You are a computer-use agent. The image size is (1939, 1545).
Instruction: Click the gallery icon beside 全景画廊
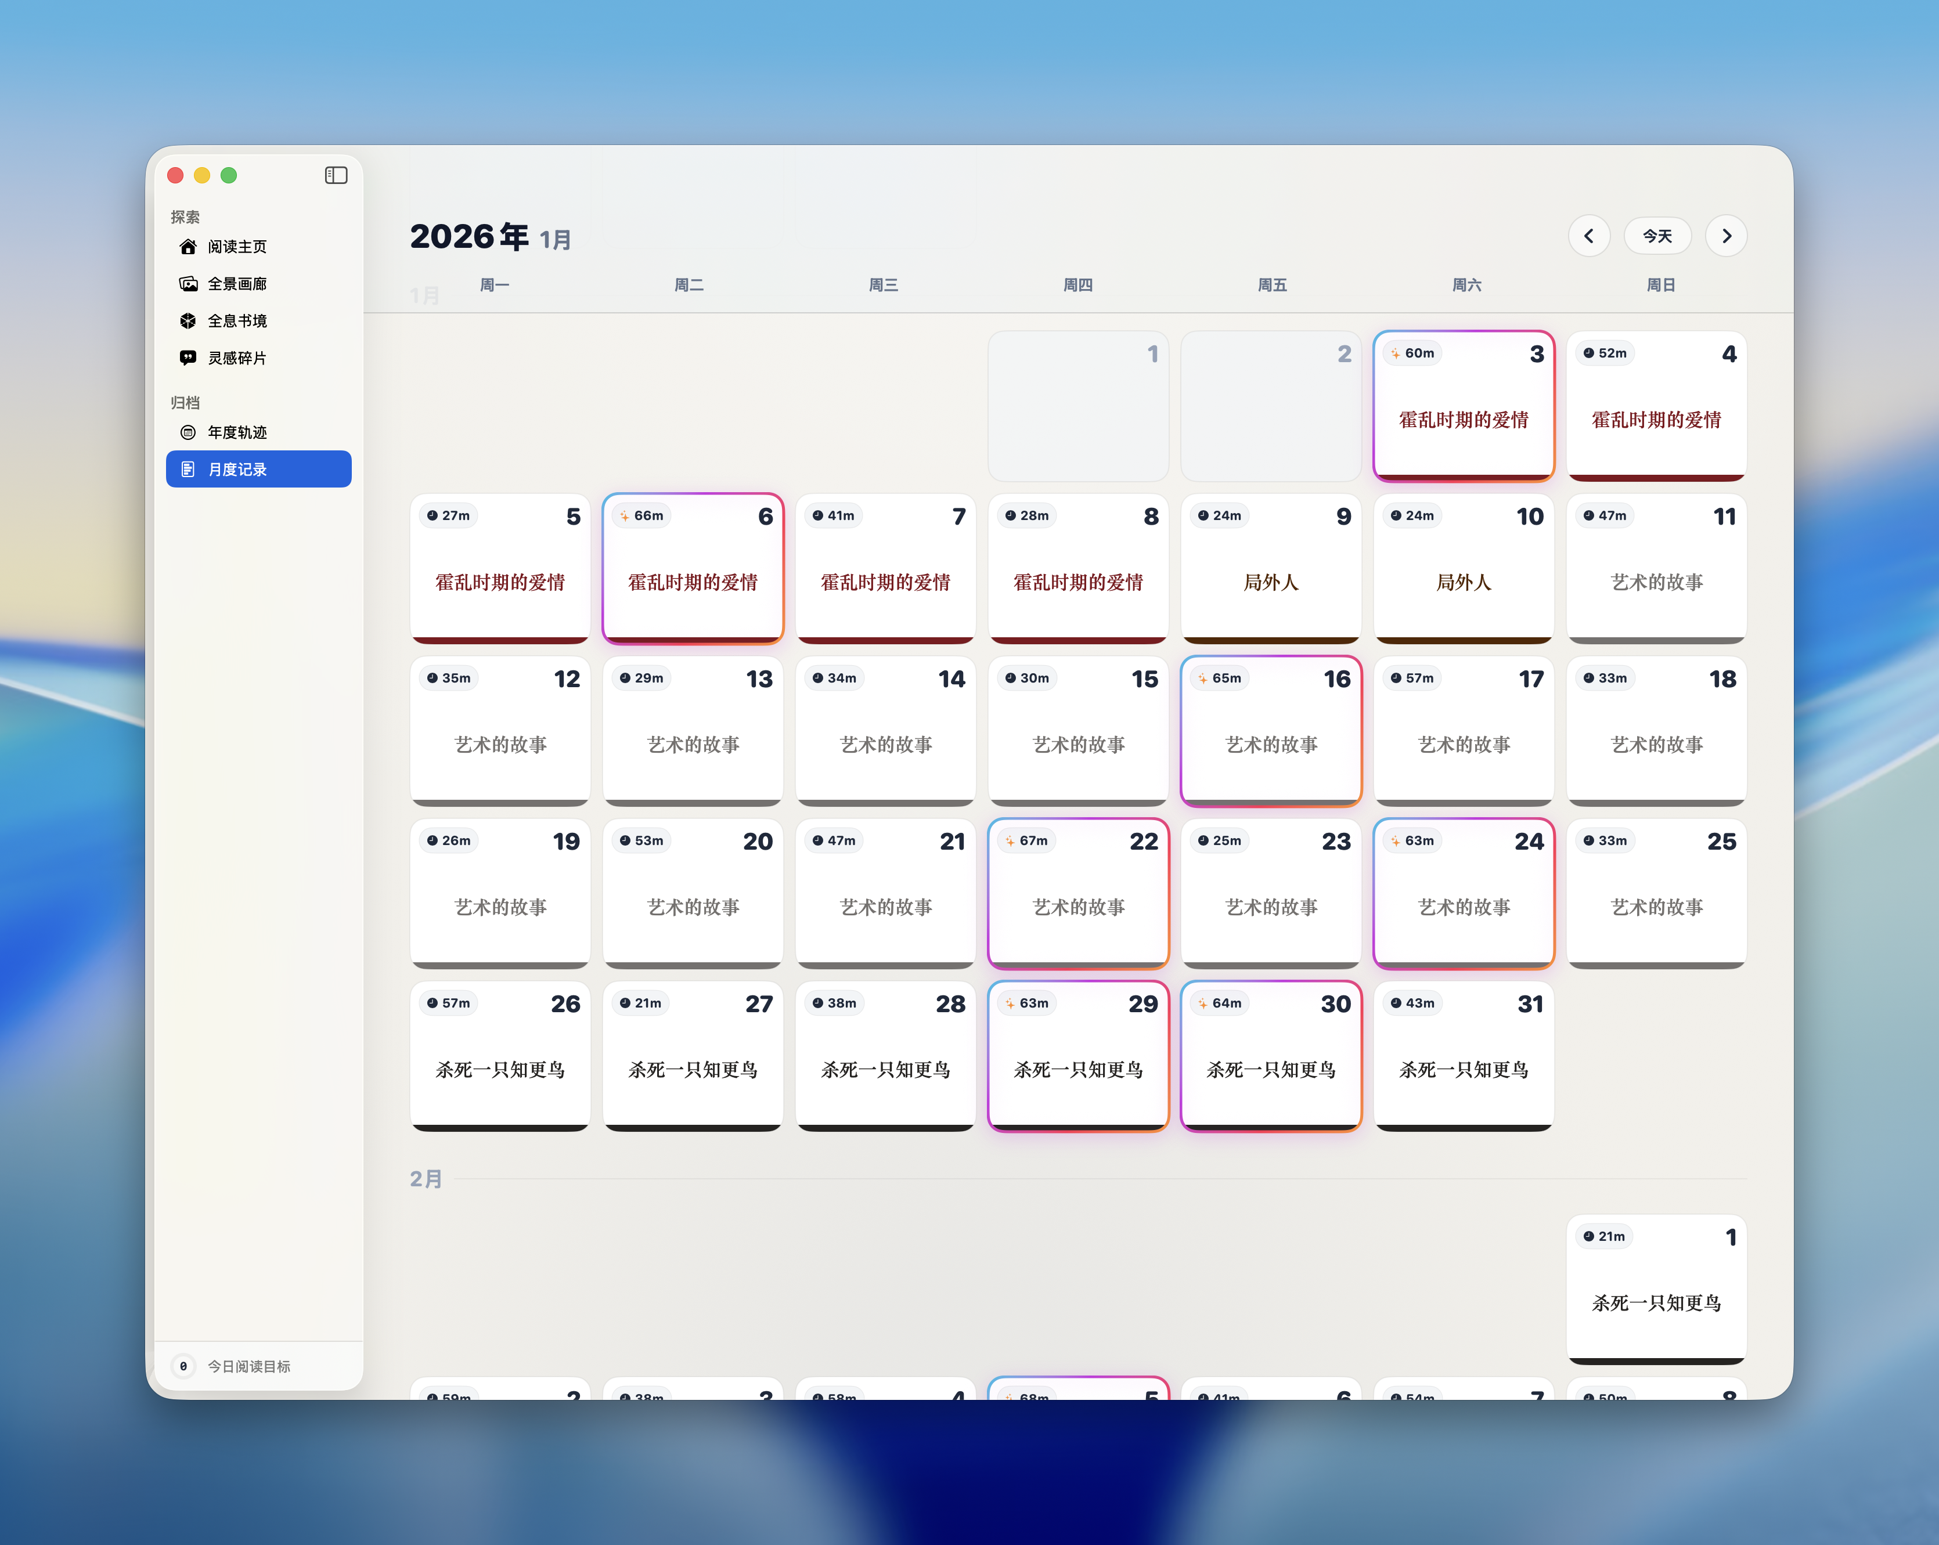click(188, 284)
